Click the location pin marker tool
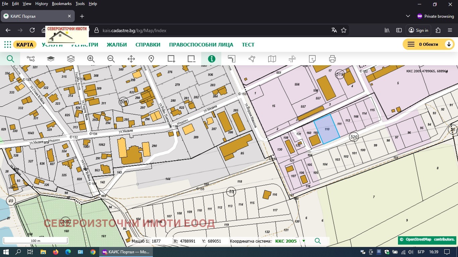The width and height of the screenshot is (458, 257). coord(151,59)
